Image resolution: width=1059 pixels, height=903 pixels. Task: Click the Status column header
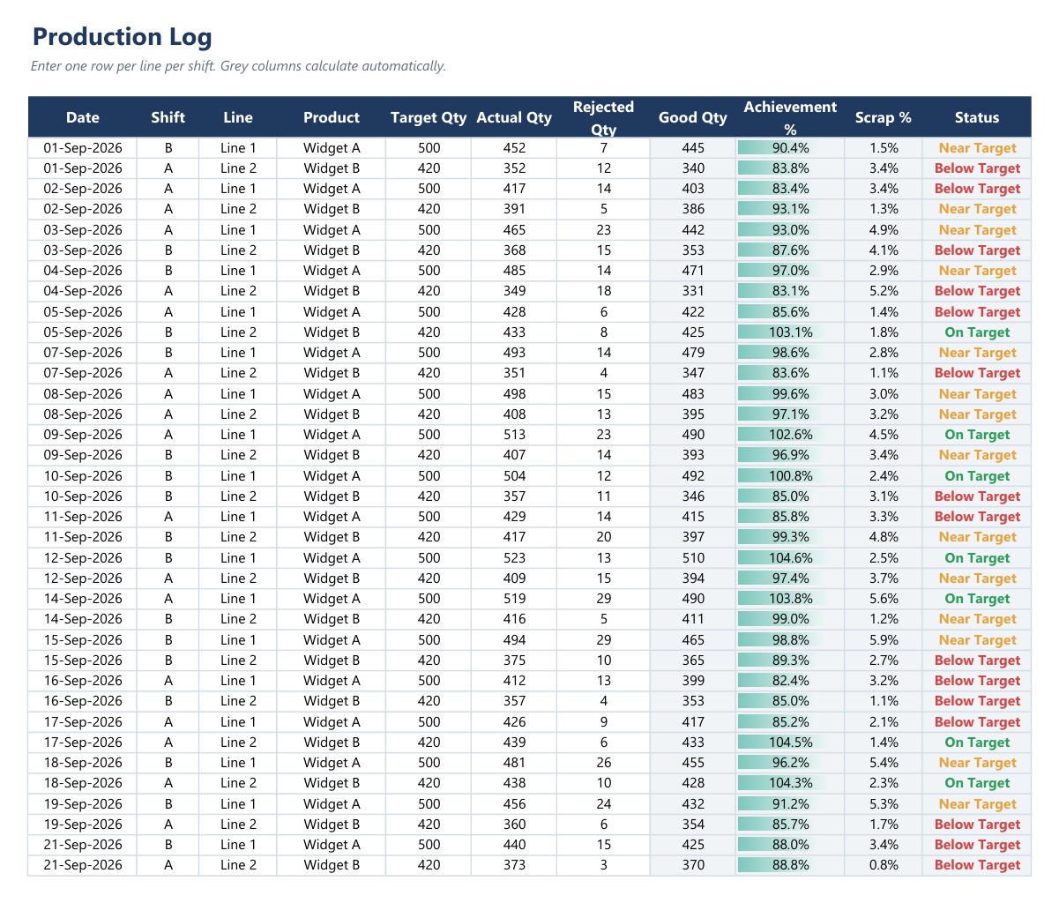tap(977, 117)
